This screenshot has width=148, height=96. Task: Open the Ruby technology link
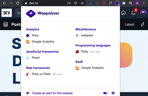(x=85, y=52)
